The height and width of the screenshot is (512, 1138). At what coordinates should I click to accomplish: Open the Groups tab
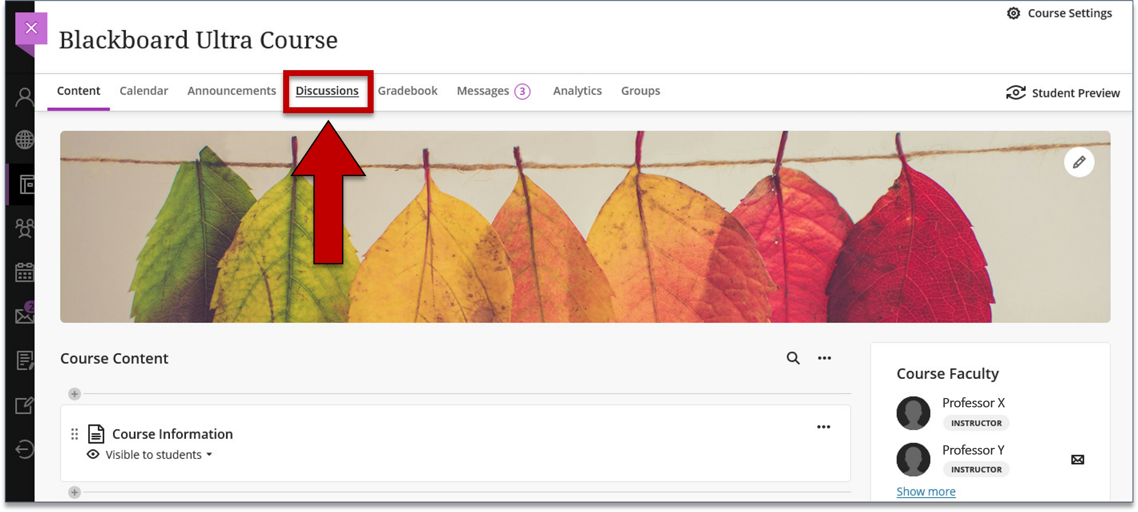coord(640,91)
